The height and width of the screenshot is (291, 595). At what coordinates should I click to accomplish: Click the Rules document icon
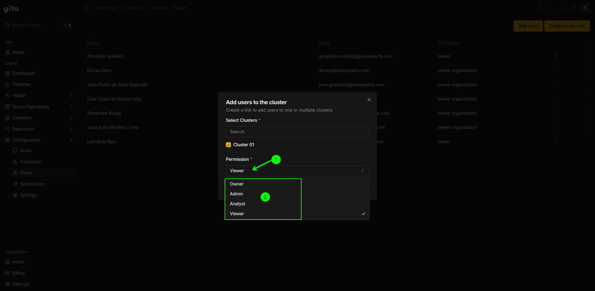point(15,151)
